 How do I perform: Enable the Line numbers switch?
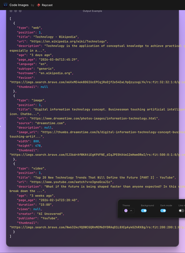[181, 210]
